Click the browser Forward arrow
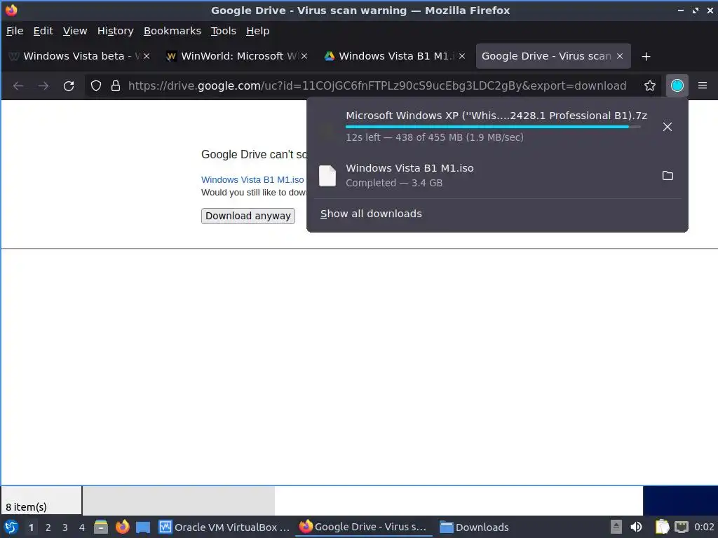This screenshot has width=718, height=538. 43,85
